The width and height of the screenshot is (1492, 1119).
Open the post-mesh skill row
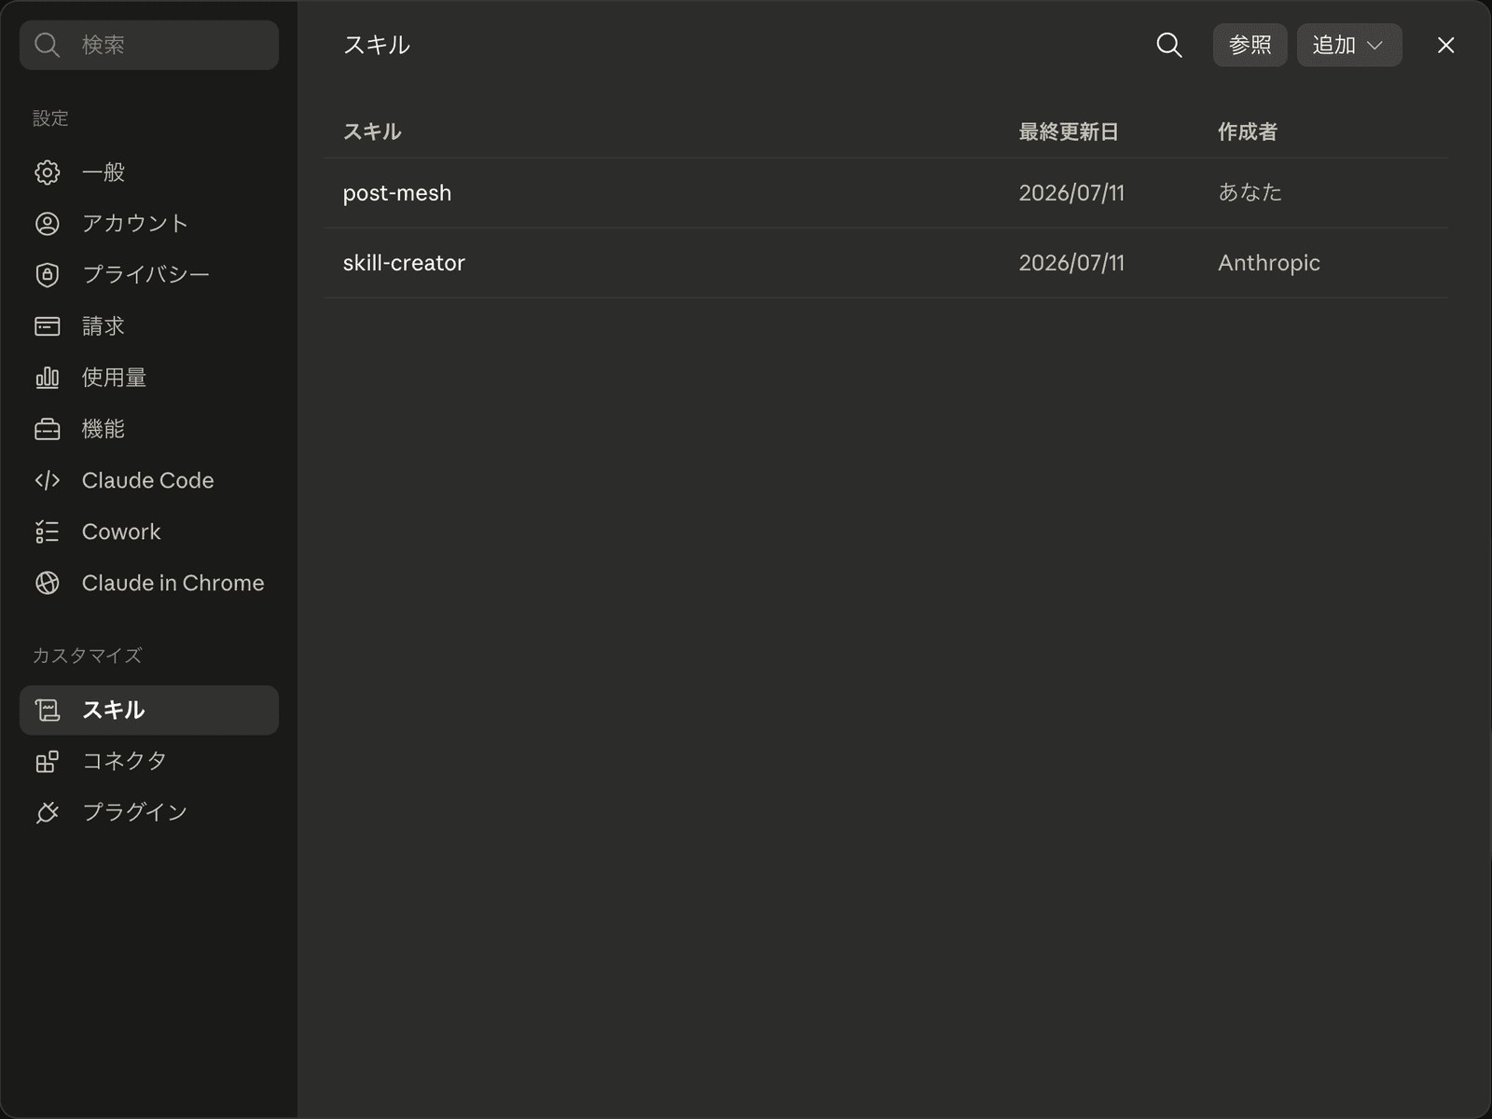pyautogui.click(x=886, y=193)
